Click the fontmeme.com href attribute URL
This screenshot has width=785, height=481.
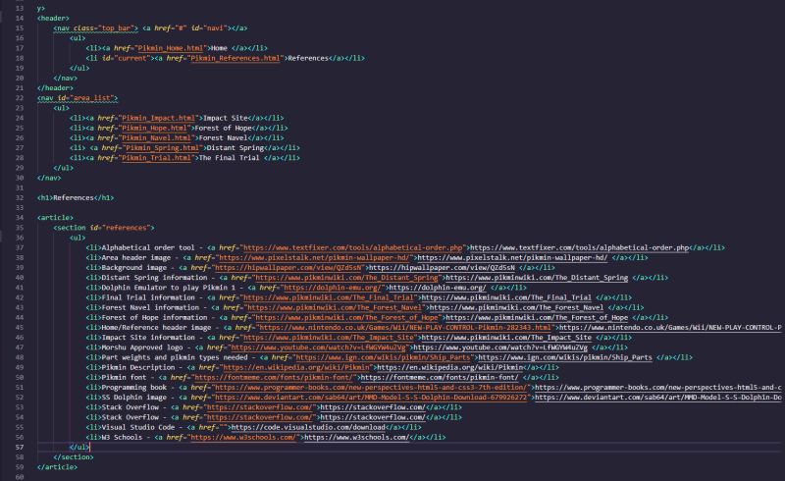[275, 378]
